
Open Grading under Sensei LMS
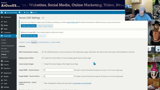pos(3,43)
